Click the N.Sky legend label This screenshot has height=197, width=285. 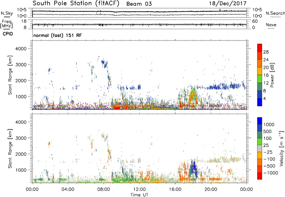pos(7,13)
